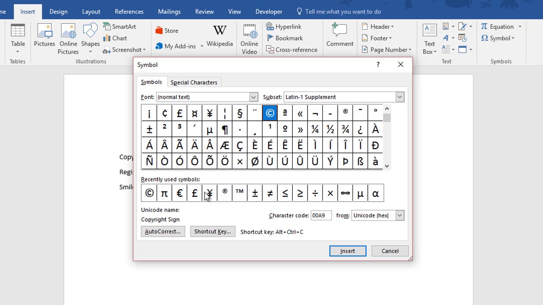Screen dimensions: 543x305
Task: Insert a SmartArt graphic
Action: (119, 26)
